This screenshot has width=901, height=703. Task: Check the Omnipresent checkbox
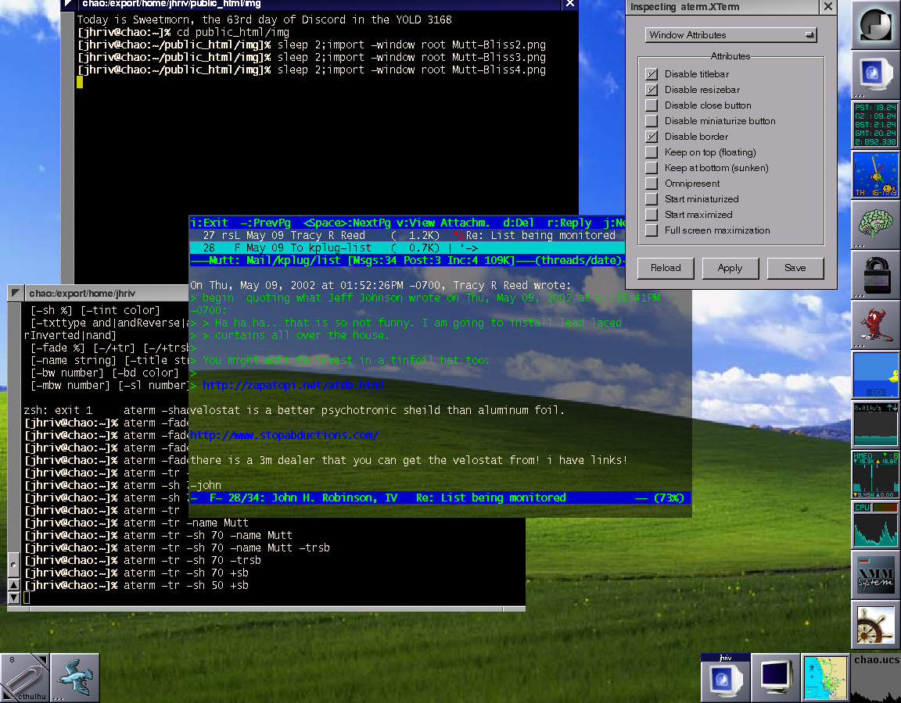tap(652, 184)
